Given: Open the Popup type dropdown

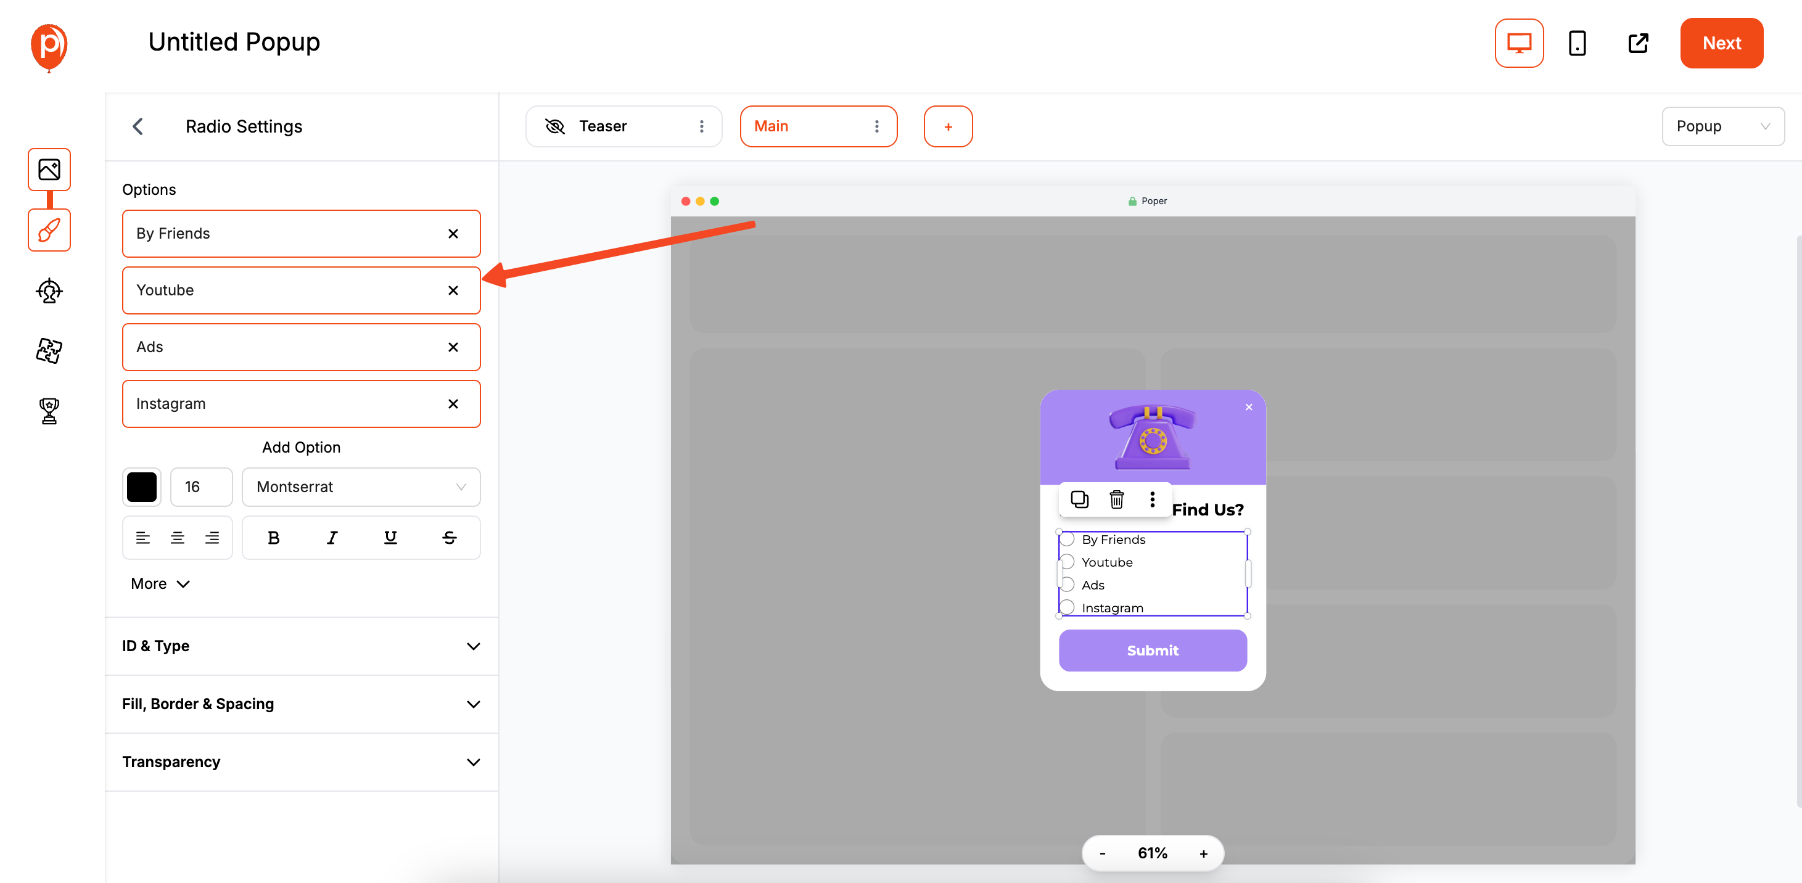Looking at the screenshot, I should tap(1722, 126).
